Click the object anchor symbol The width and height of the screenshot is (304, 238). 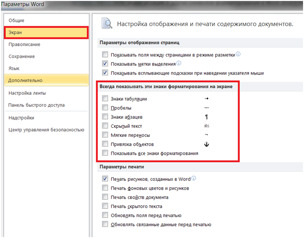coord(207,144)
